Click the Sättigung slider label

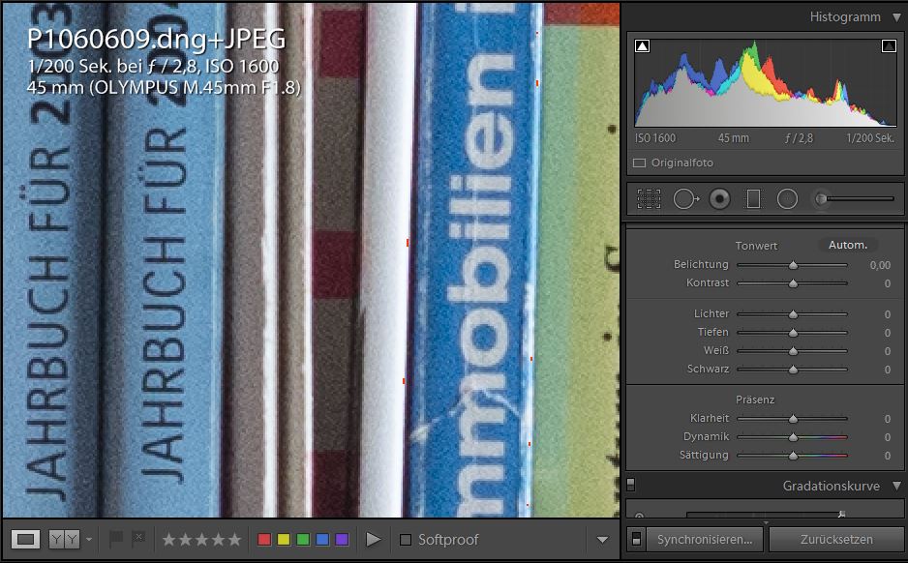(x=704, y=455)
